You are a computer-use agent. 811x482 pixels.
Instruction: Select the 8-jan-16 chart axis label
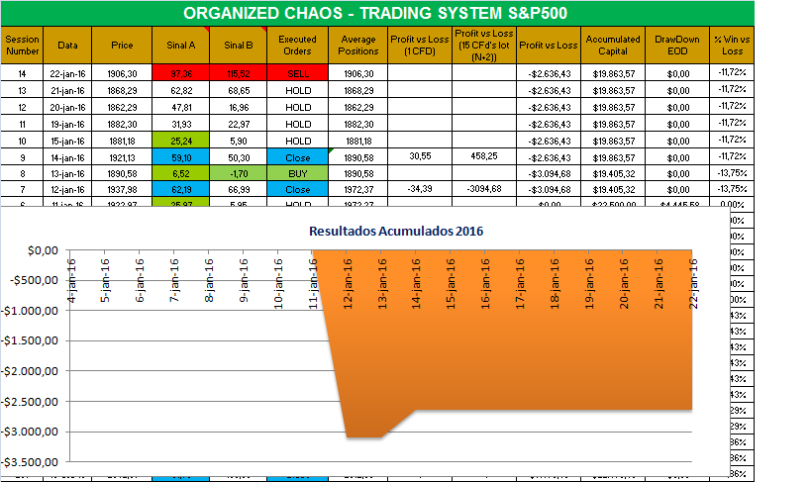pos(209,281)
